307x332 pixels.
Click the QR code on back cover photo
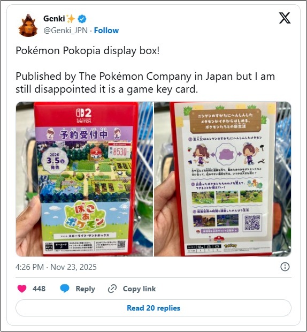(x=252, y=223)
